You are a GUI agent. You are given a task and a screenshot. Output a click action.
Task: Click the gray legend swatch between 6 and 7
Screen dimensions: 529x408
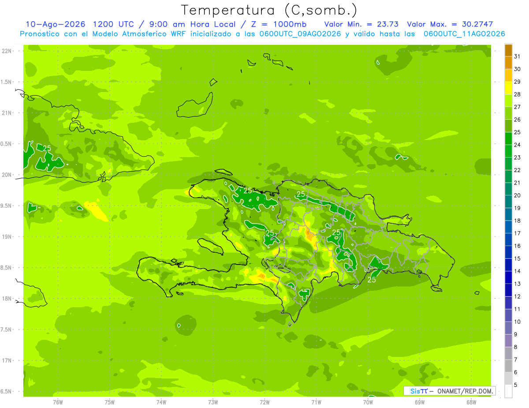pyautogui.click(x=508, y=366)
